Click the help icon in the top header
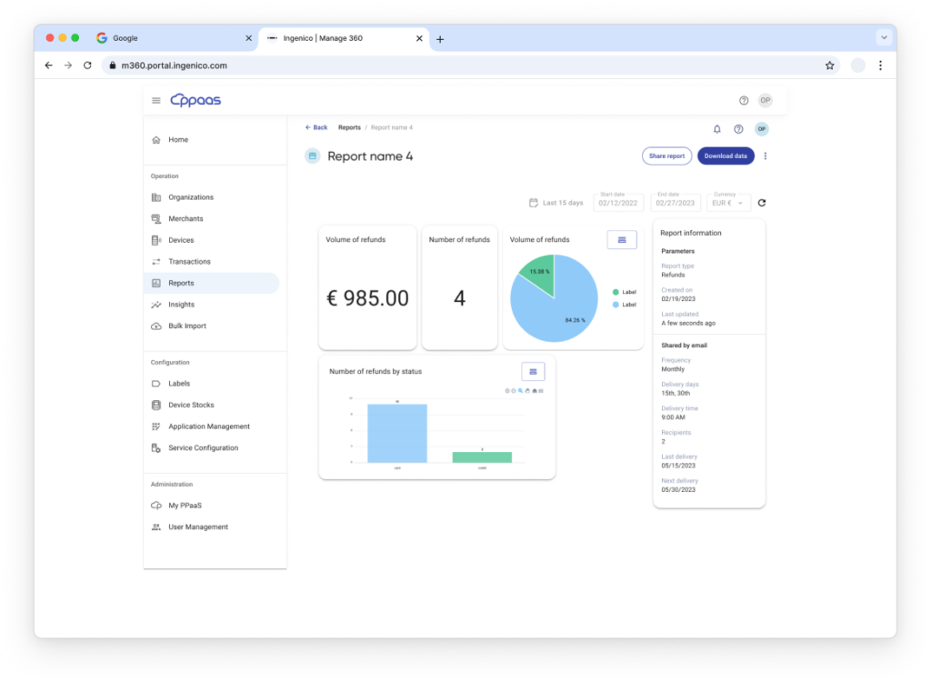The height and width of the screenshot is (682, 931). click(x=744, y=100)
